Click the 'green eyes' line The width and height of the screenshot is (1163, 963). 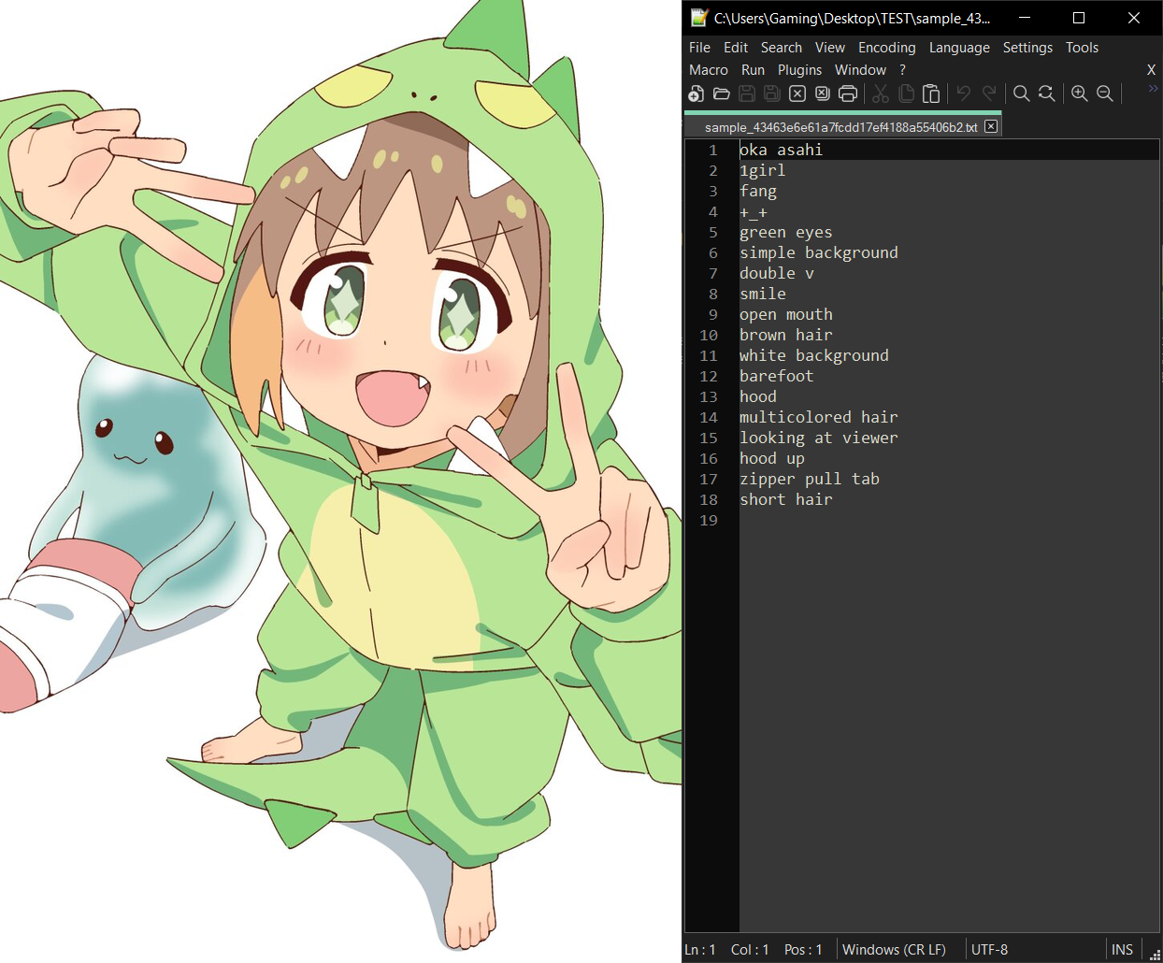pyautogui.click(x=786, y=232)
